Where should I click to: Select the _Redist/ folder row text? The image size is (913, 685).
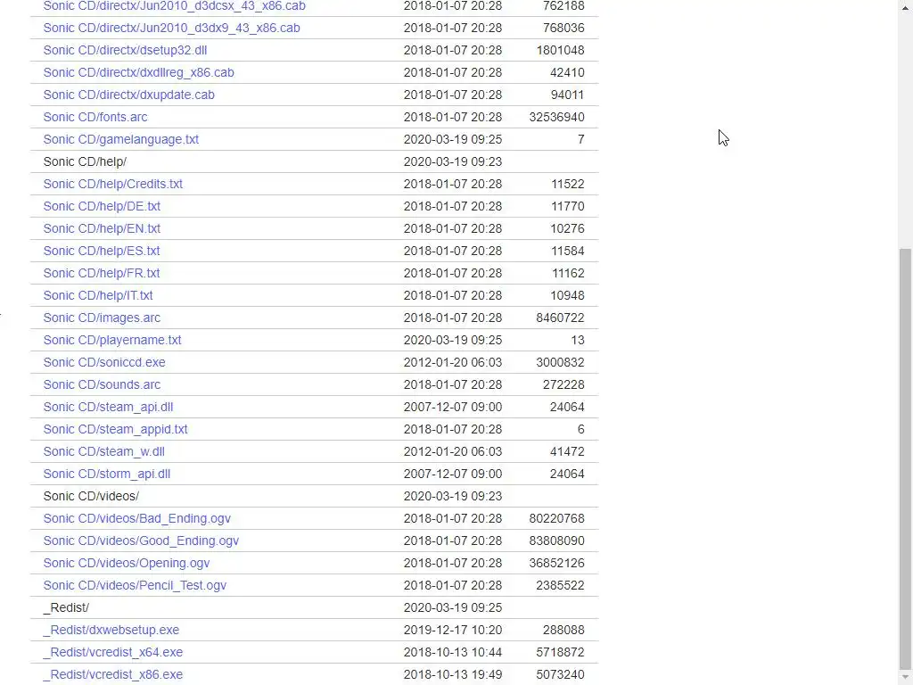[x=66, y=607]
